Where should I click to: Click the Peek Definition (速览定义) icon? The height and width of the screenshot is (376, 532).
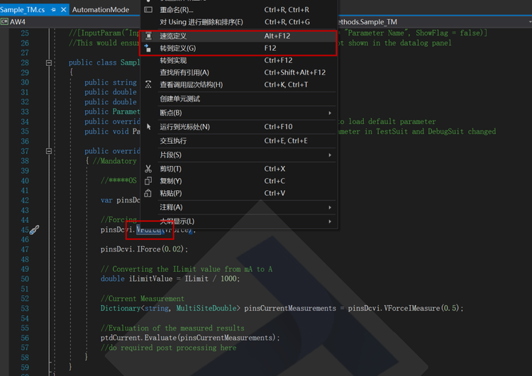[x=148, y=36]
